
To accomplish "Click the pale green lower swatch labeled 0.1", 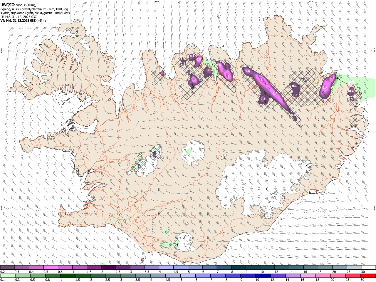I will pos(7,276).
